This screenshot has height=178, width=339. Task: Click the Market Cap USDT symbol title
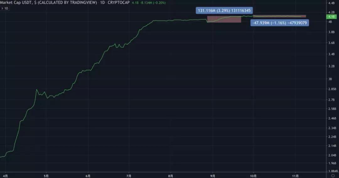coord(16,3)
